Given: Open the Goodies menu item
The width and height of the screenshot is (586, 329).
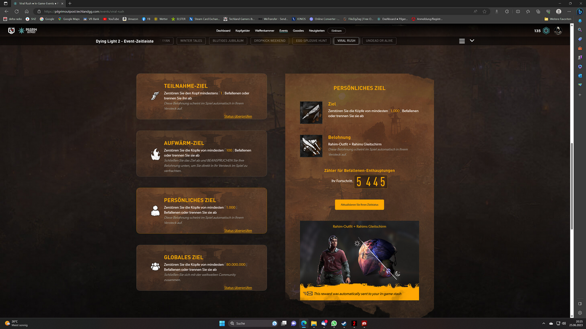Looking at the screenshot, I should point(298,31).
